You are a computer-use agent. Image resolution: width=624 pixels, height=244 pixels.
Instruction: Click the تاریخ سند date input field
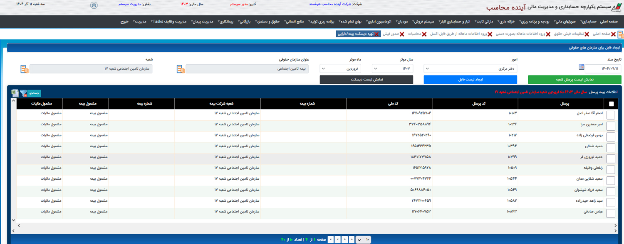[603, 69]
